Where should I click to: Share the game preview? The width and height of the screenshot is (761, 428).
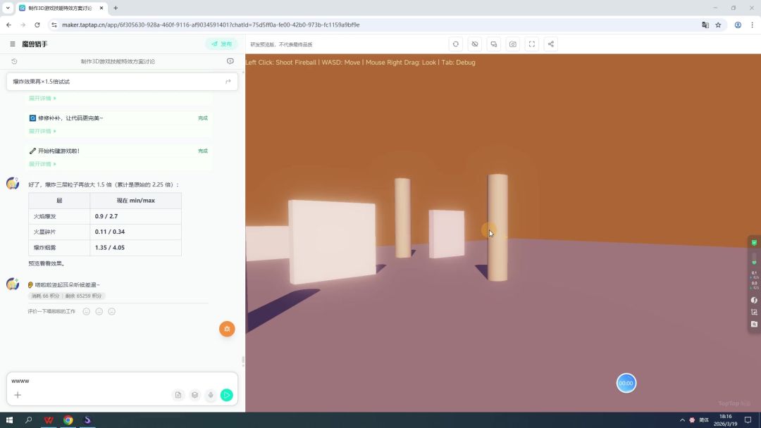point(551,44)
